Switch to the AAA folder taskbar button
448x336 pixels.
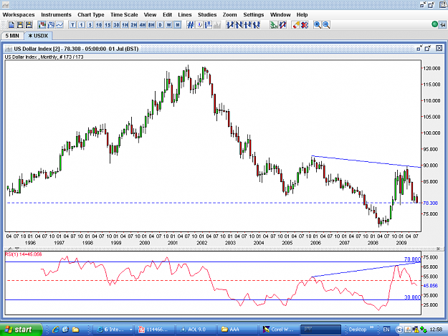point(237,330)
